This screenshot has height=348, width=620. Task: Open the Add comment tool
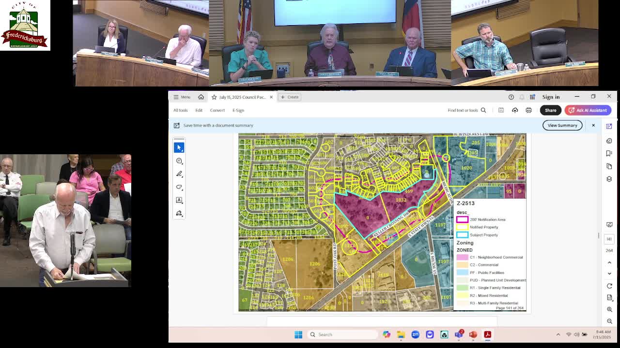[179, 160]
